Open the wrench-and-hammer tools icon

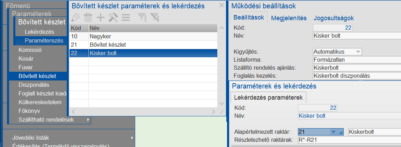(x=113, y=17)
